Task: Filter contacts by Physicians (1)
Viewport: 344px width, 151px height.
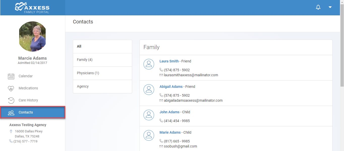Action: pos(102,73)
